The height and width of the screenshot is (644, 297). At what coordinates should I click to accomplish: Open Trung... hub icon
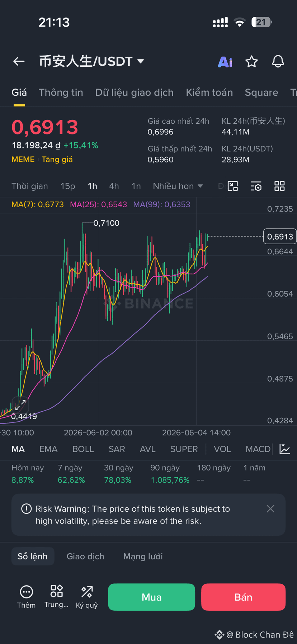(x=57, y=597)
